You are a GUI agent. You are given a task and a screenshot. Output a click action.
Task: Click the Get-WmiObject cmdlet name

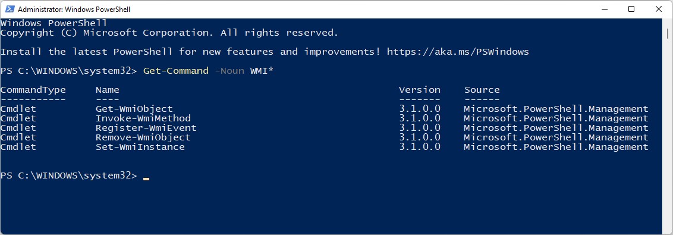click(134, 109)
